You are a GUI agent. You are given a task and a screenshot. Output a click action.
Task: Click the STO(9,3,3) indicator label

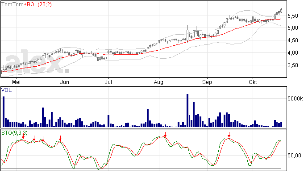click(15, 133)
